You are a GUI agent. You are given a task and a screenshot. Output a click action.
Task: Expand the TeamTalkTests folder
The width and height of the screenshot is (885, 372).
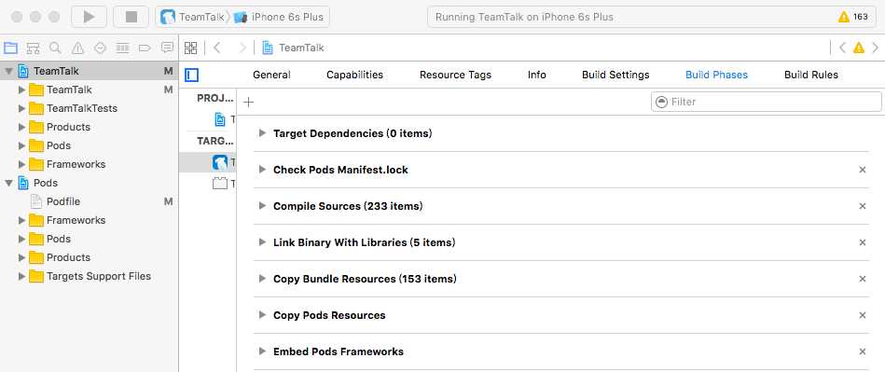coord(22,108)
